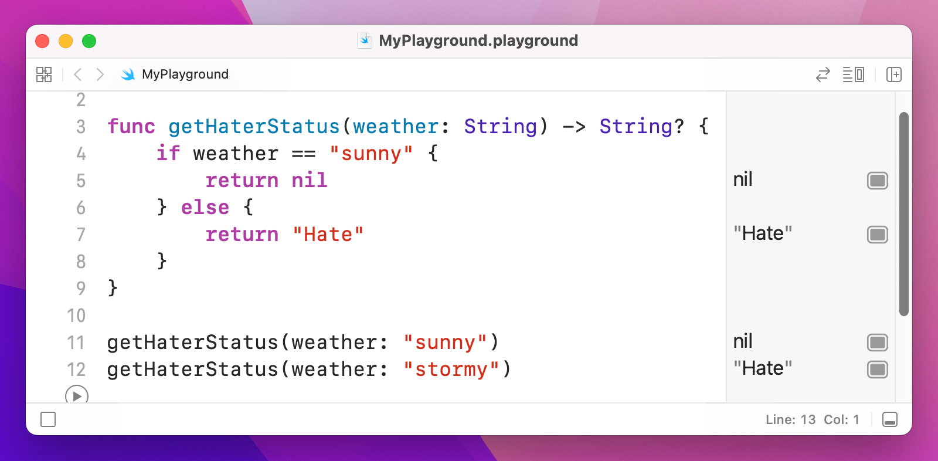Click the else keyword on line 6
The height and width of the screenshot is (461, 938).
point(205,208)
